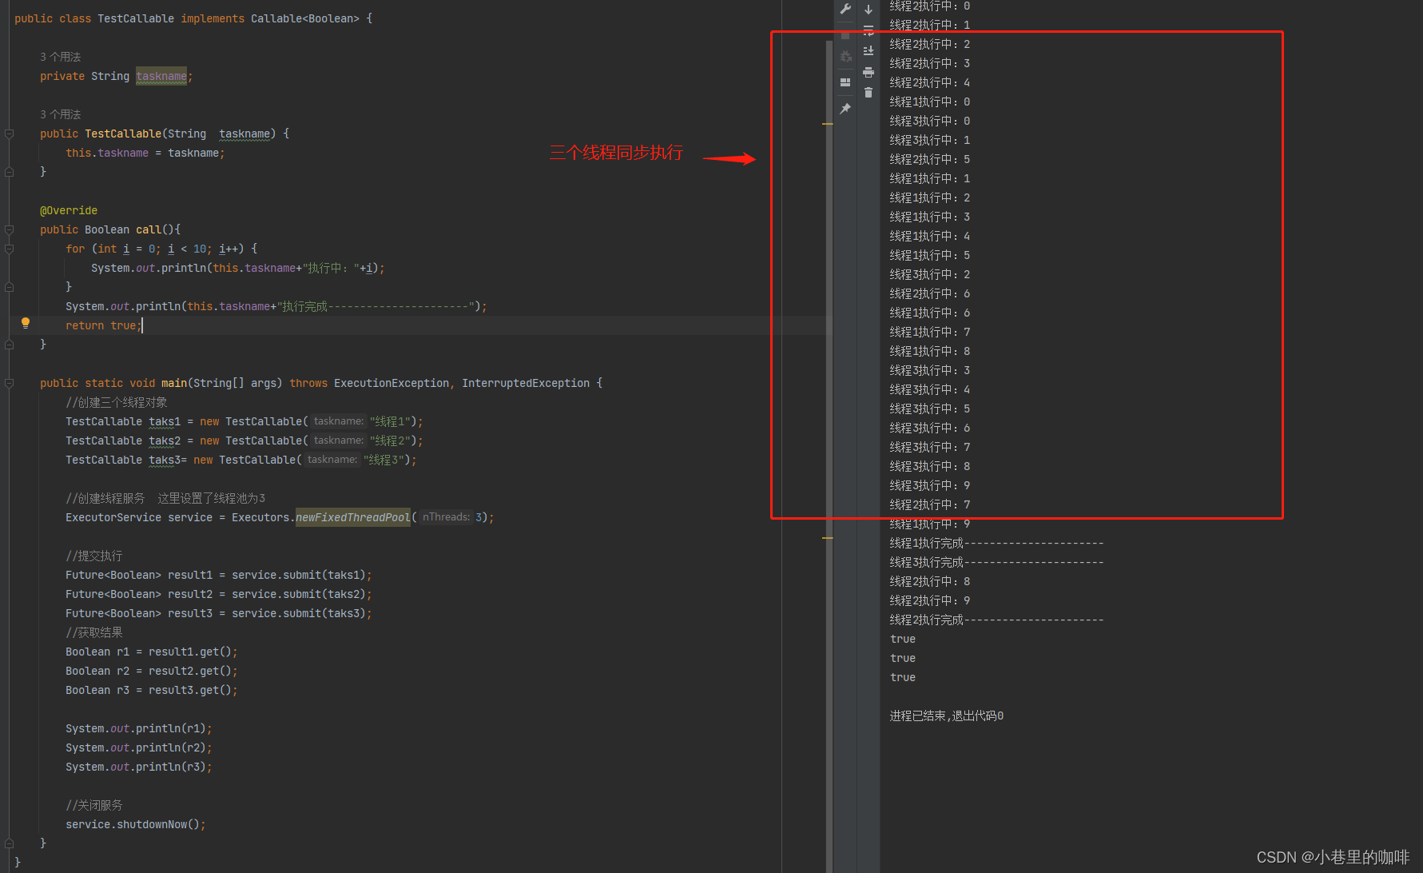Click Future result3 submit line
Screen dimensions: 1423x873
click(x=219, y=613)
